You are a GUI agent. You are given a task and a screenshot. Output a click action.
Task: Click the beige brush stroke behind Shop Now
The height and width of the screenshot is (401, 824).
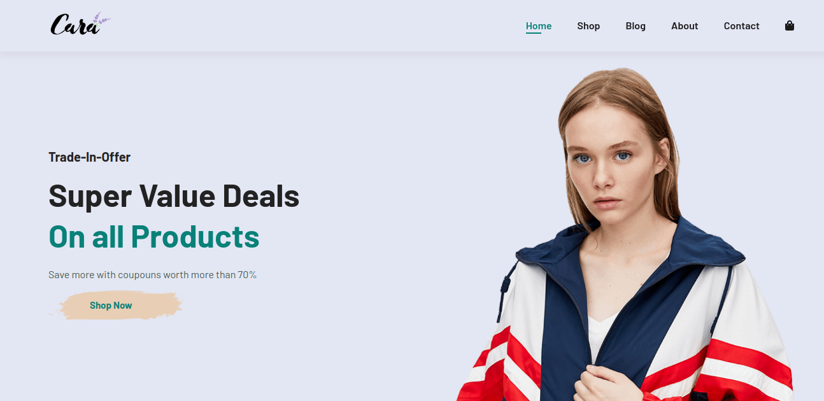116,306
